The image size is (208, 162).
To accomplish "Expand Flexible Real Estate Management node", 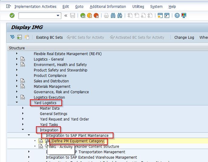I will coord(17,53).
